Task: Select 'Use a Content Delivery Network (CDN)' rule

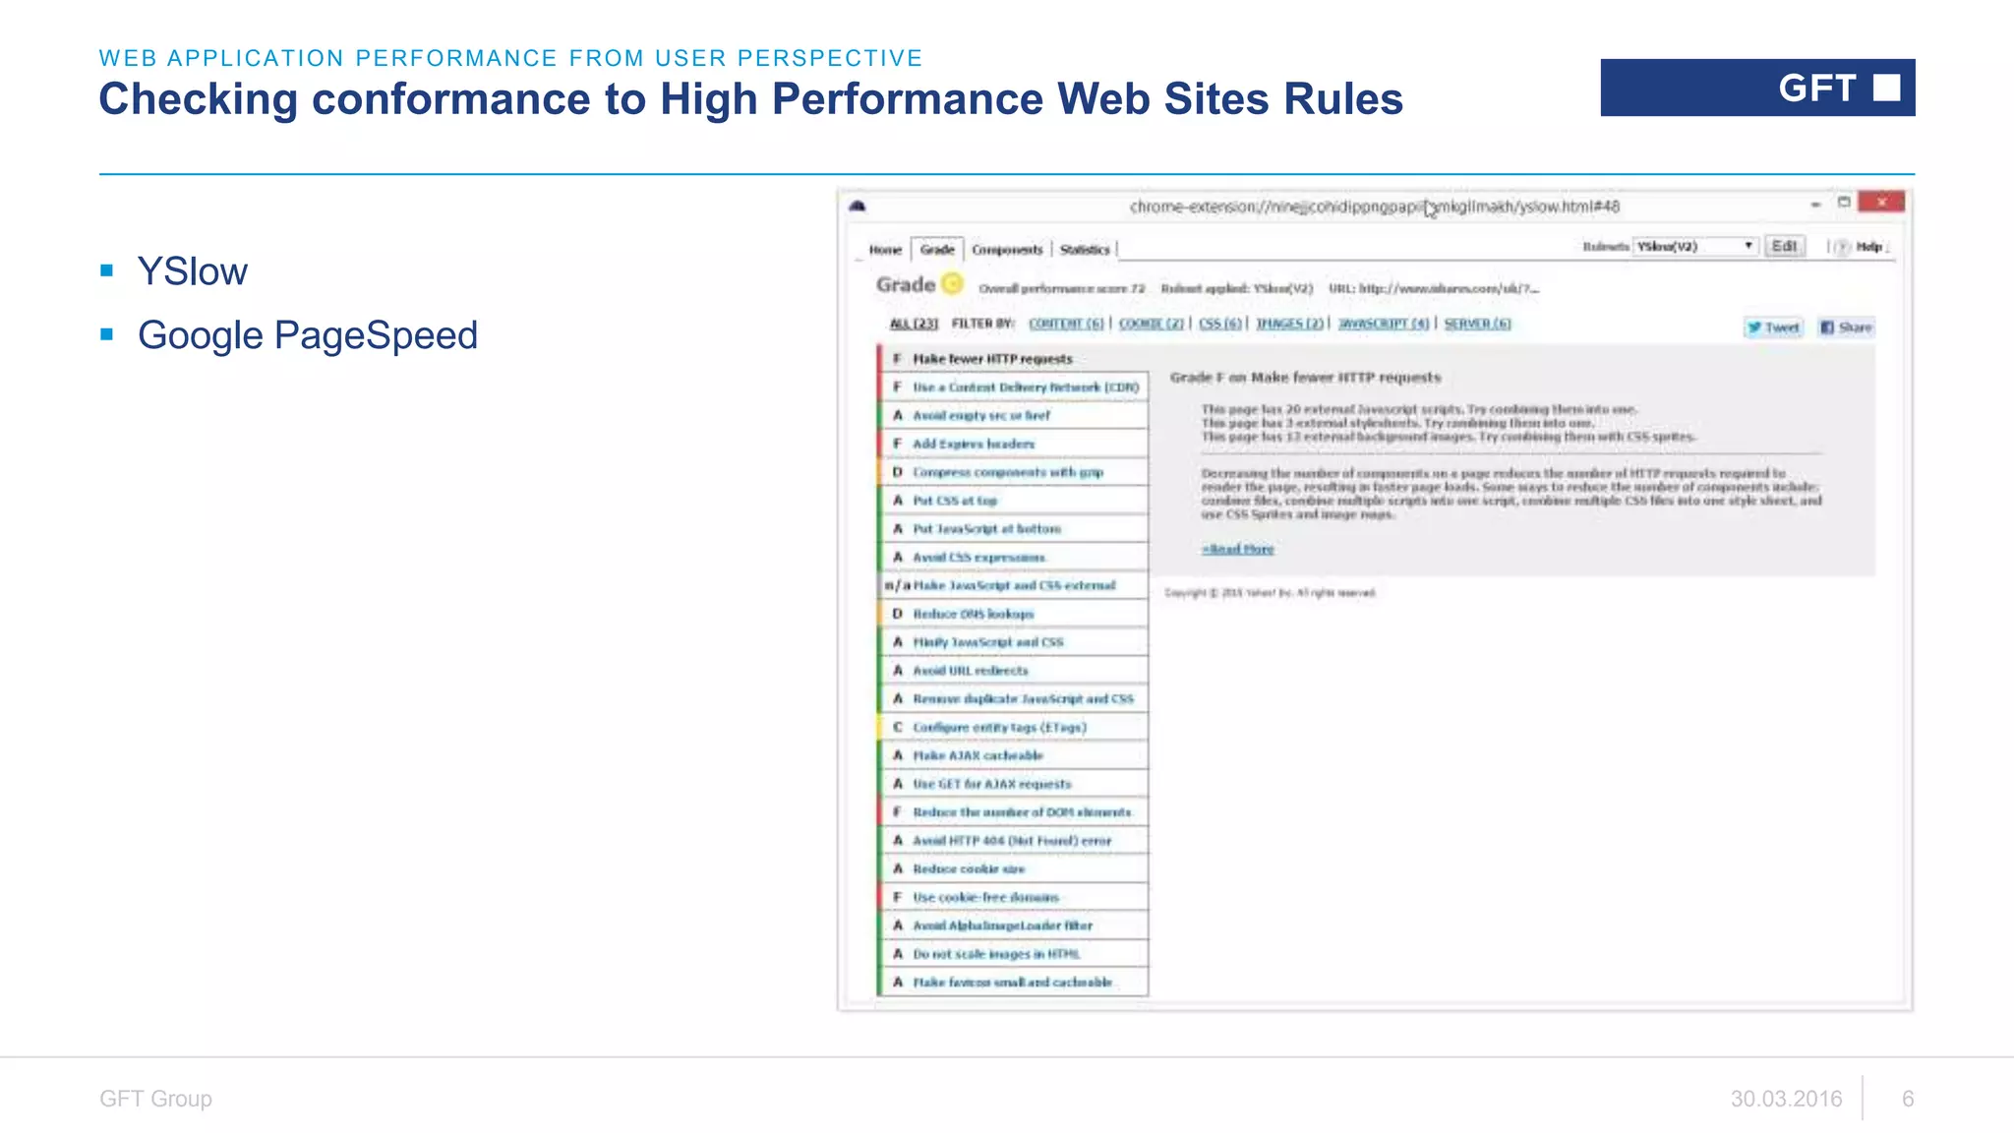Action: point(1014,388)
